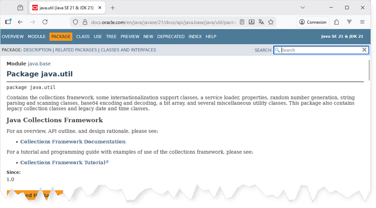Click the search magnifier icon
Image resolution: width=376 pixels, height=208 pixels.
pyautogui.click(x=277, y=50)
